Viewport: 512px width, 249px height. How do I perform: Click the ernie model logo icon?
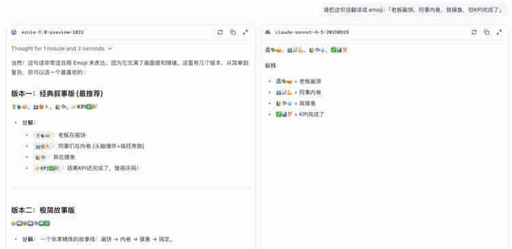[14, 32]
